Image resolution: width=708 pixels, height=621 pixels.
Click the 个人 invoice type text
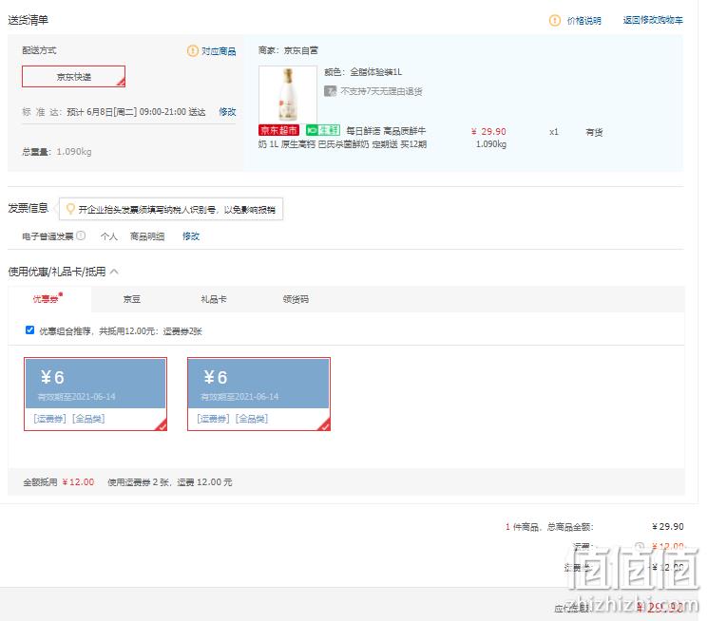[x=109, y=236]
